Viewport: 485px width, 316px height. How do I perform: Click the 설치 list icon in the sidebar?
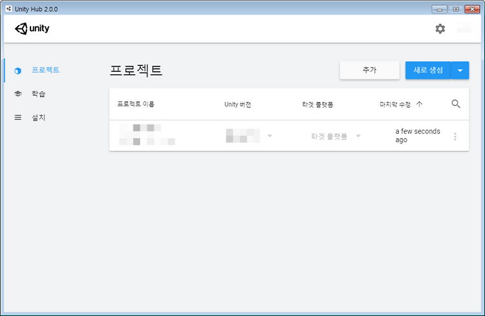click(18, 118)
